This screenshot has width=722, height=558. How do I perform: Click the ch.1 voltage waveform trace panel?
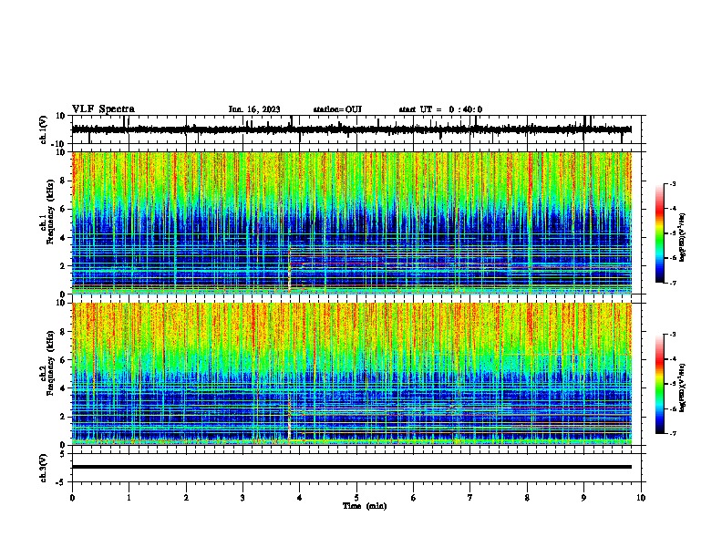(x=356, y=129)
